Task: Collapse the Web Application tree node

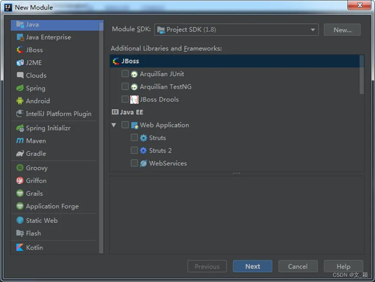Action: tap(114, 125)
